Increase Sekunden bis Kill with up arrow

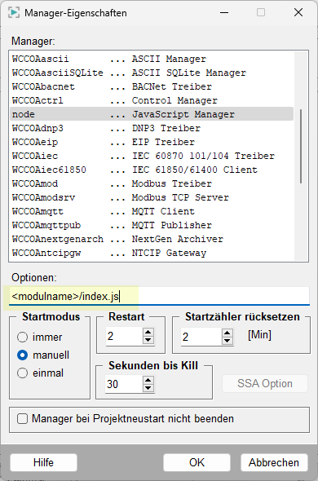[x=148, y=380]
